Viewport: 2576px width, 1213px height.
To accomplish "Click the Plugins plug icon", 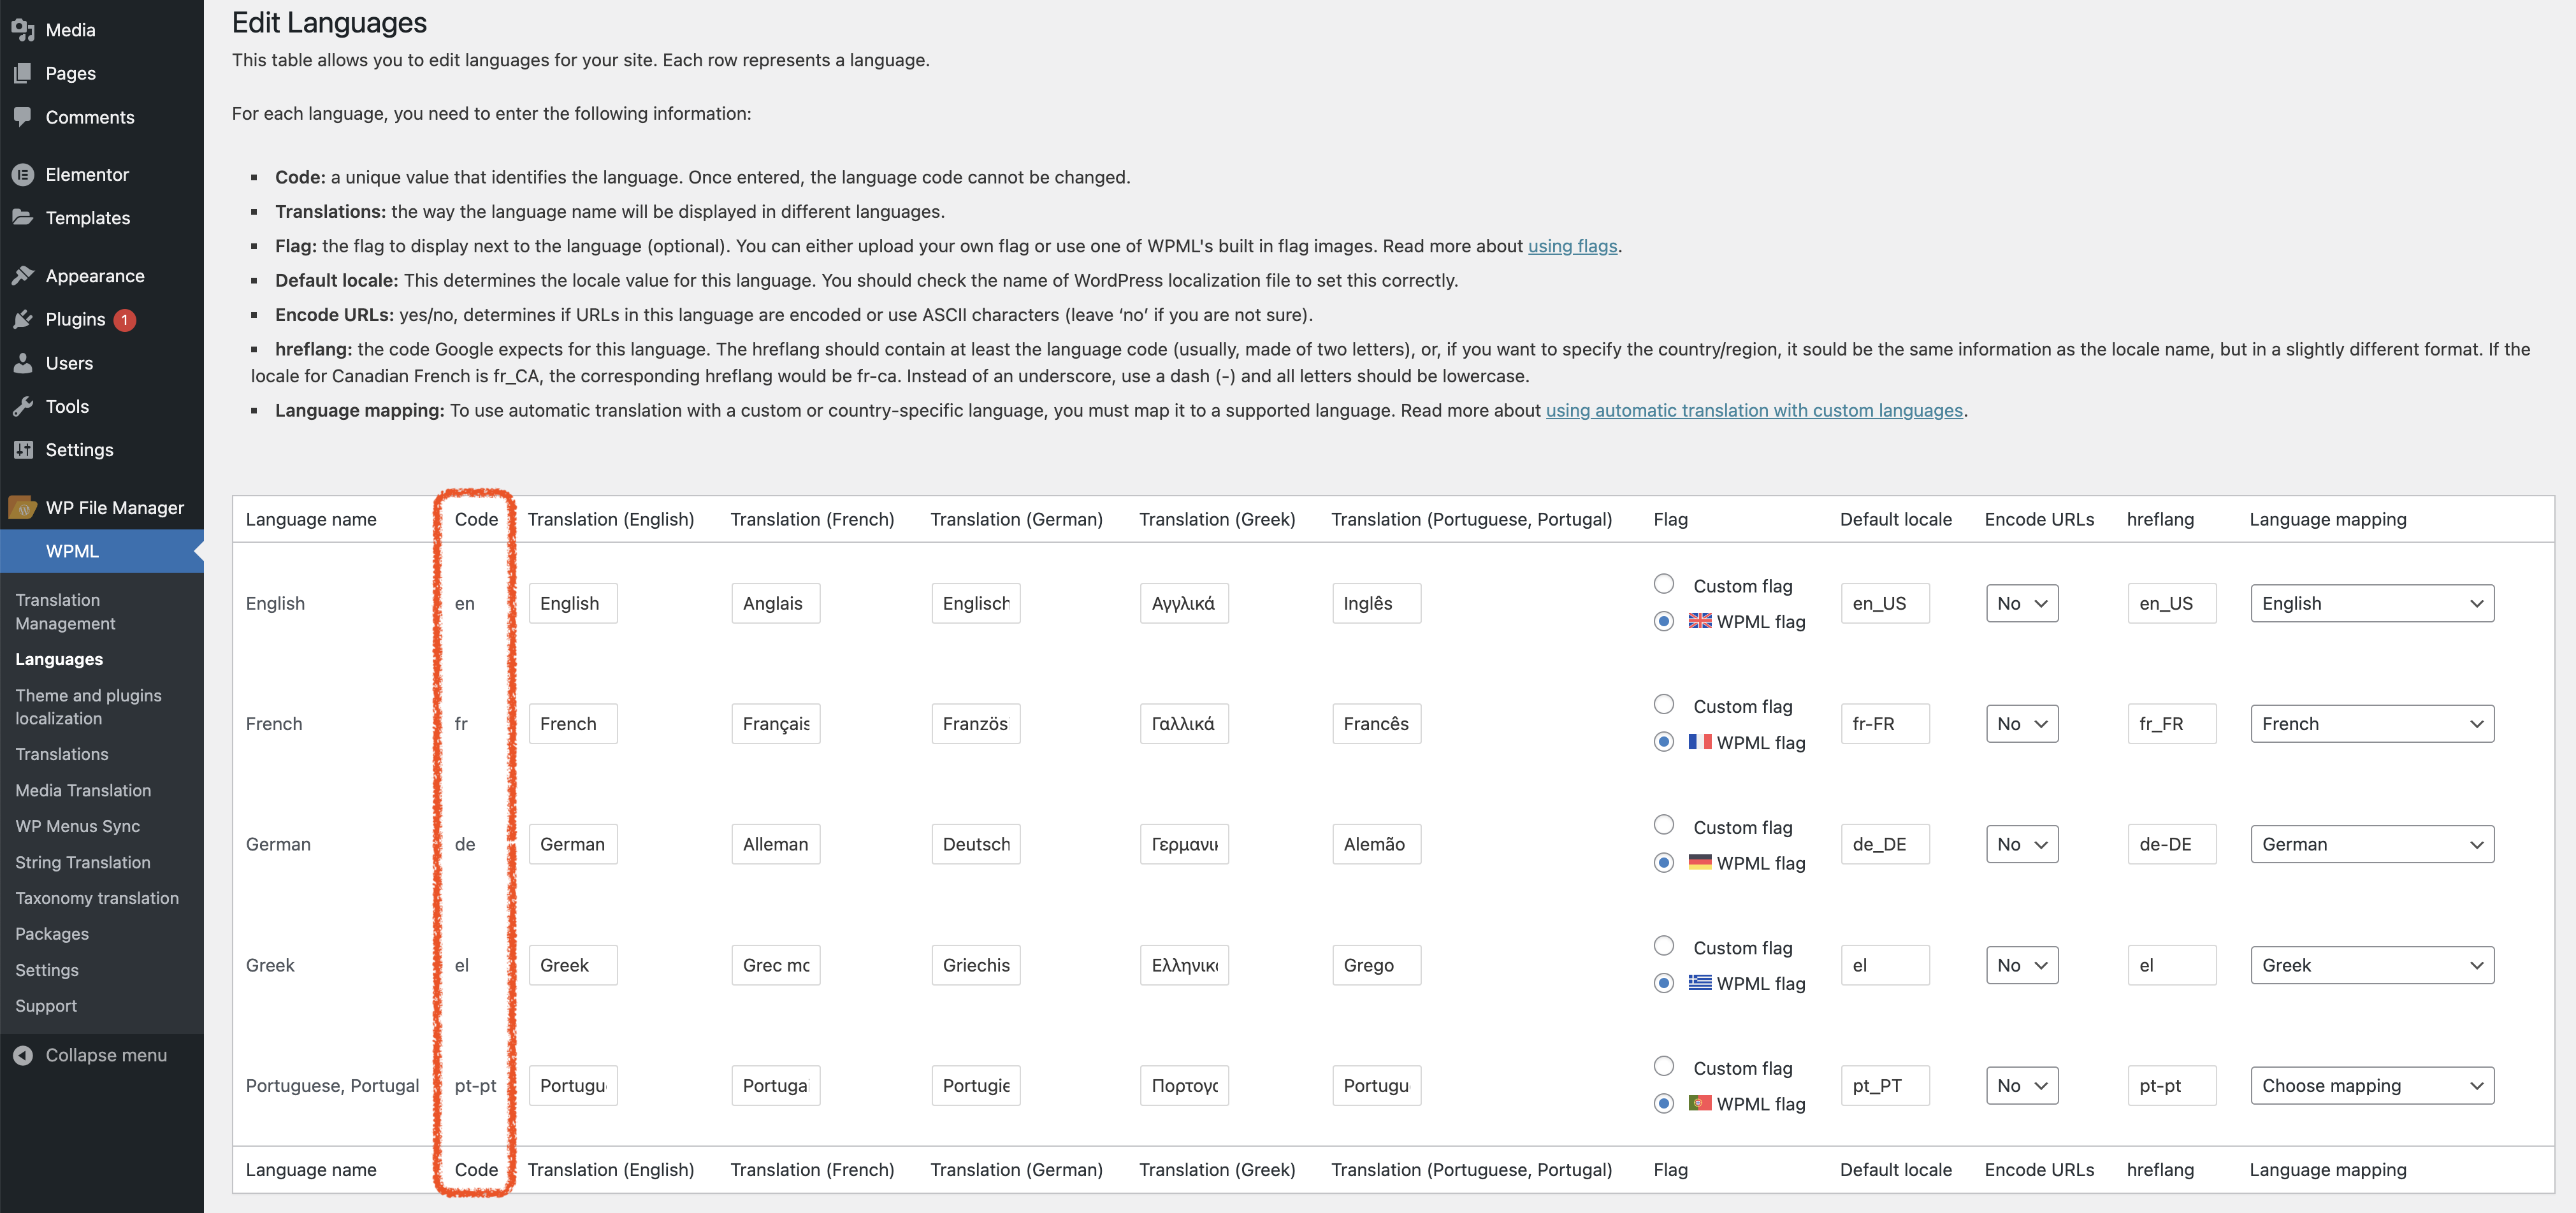I will [23, 319].
